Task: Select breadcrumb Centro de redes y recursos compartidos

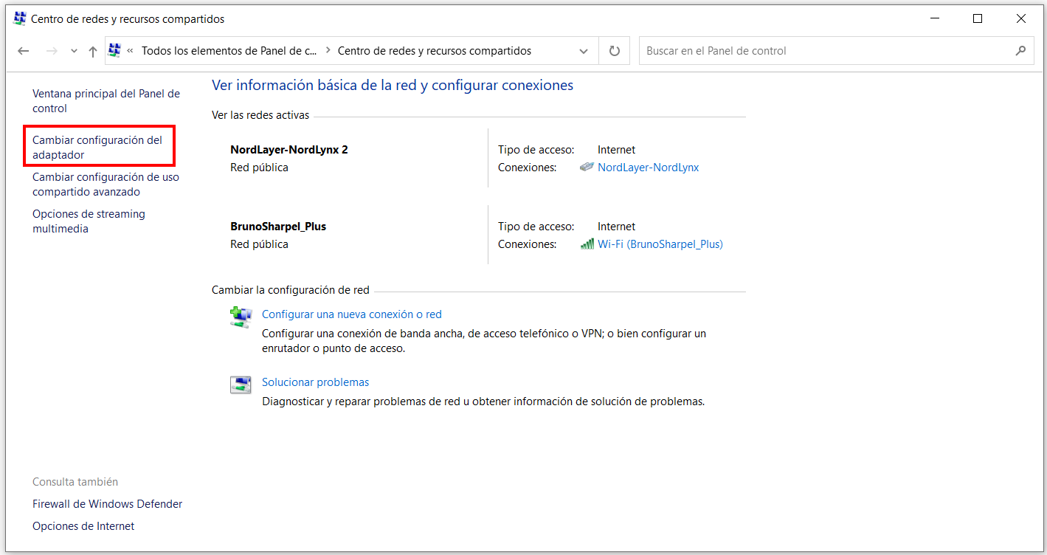Action: [x=434, y=50]
